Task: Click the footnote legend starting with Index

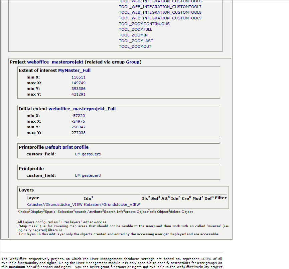Action: [105, 212]
